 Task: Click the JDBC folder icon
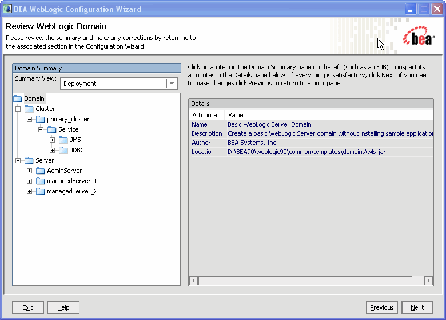coord(63,150)
